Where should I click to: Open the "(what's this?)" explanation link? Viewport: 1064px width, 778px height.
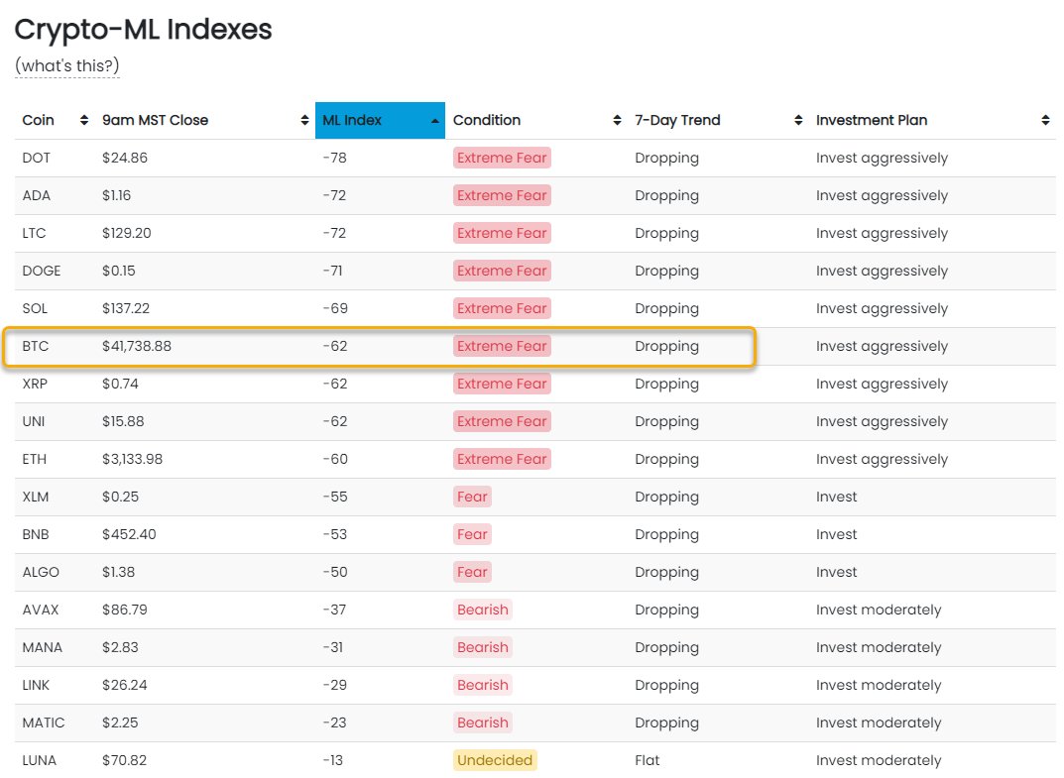click(67, 65)
